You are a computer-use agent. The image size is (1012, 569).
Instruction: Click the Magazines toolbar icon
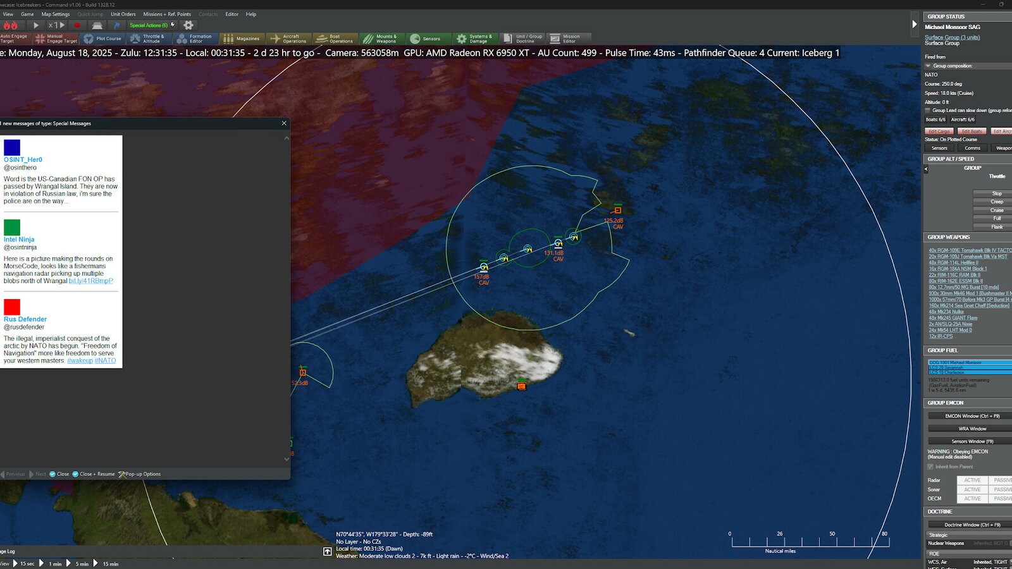[x=245, y=39]
